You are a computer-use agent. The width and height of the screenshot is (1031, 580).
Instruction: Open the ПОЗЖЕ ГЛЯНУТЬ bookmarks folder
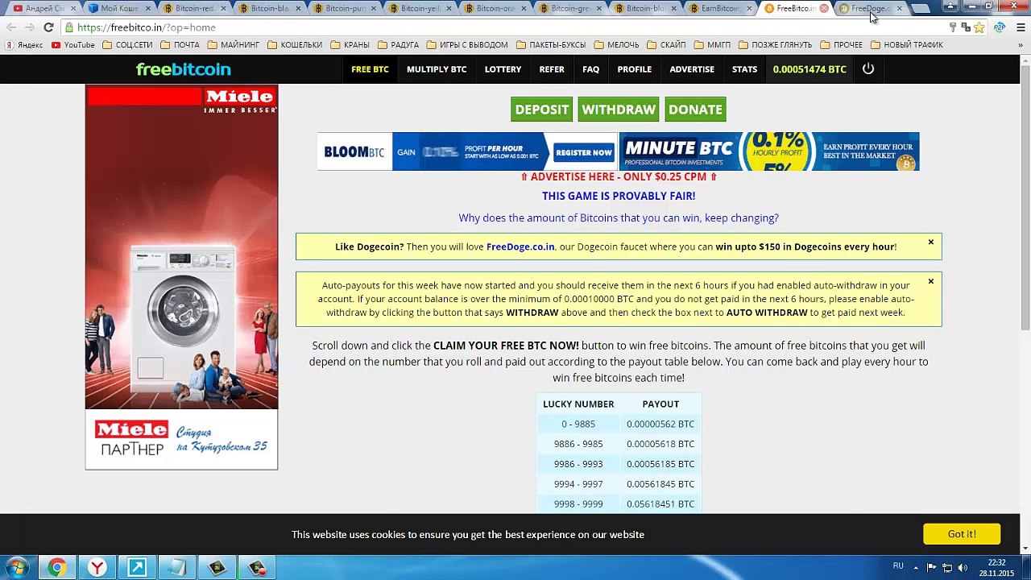tap(776, 45)
